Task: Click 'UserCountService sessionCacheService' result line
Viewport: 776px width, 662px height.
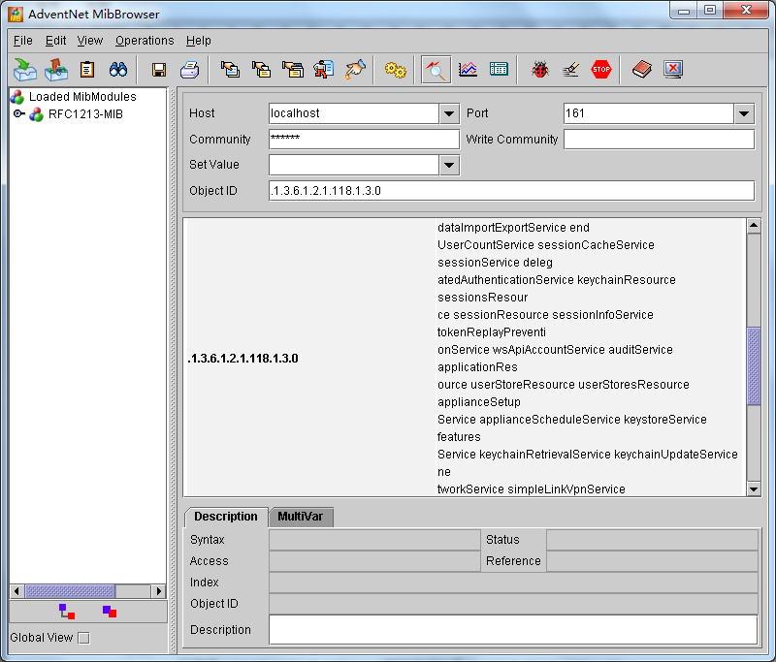Action: tap(546, 244)
